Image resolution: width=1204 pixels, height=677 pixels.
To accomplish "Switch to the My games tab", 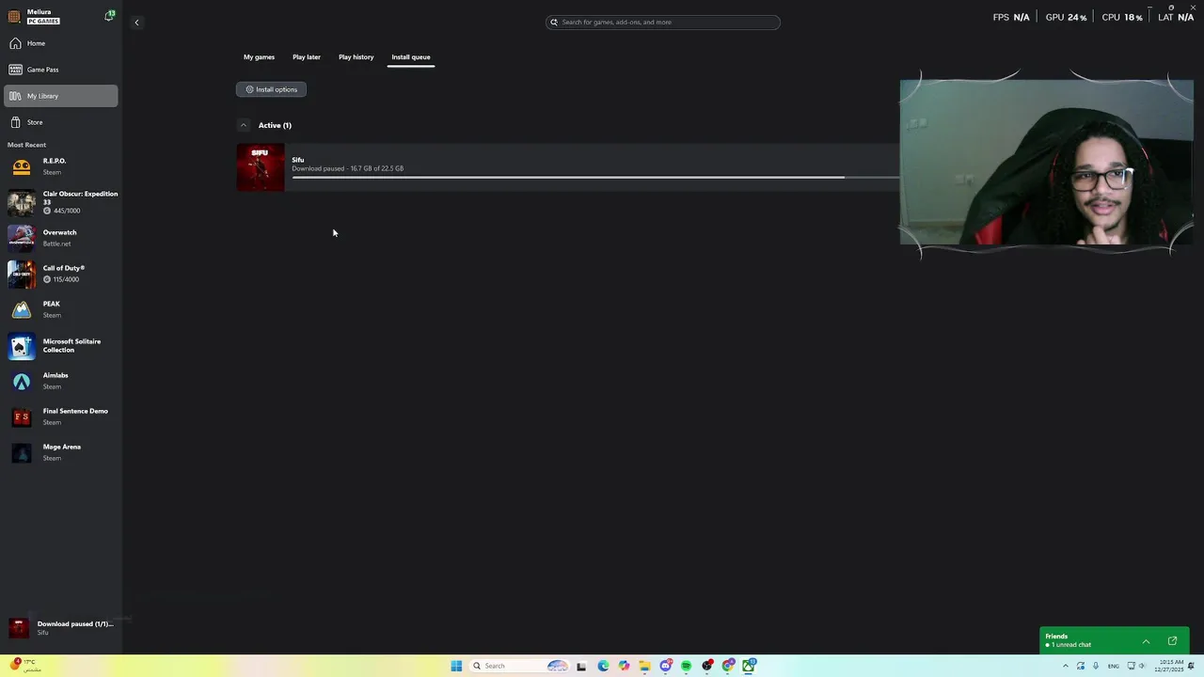I will click(x=259, y=57).
